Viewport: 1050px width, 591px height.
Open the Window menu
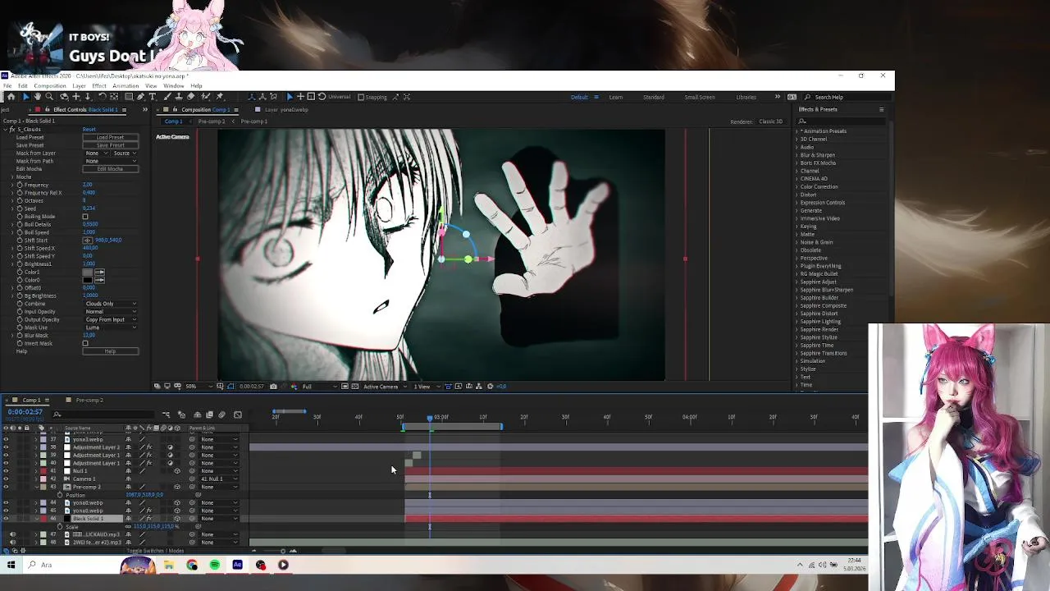tap(173, 86)
